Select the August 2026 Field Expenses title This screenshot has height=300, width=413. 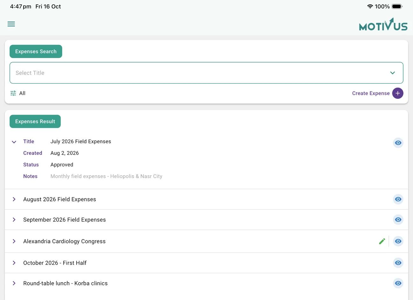[x=59, y=199]
